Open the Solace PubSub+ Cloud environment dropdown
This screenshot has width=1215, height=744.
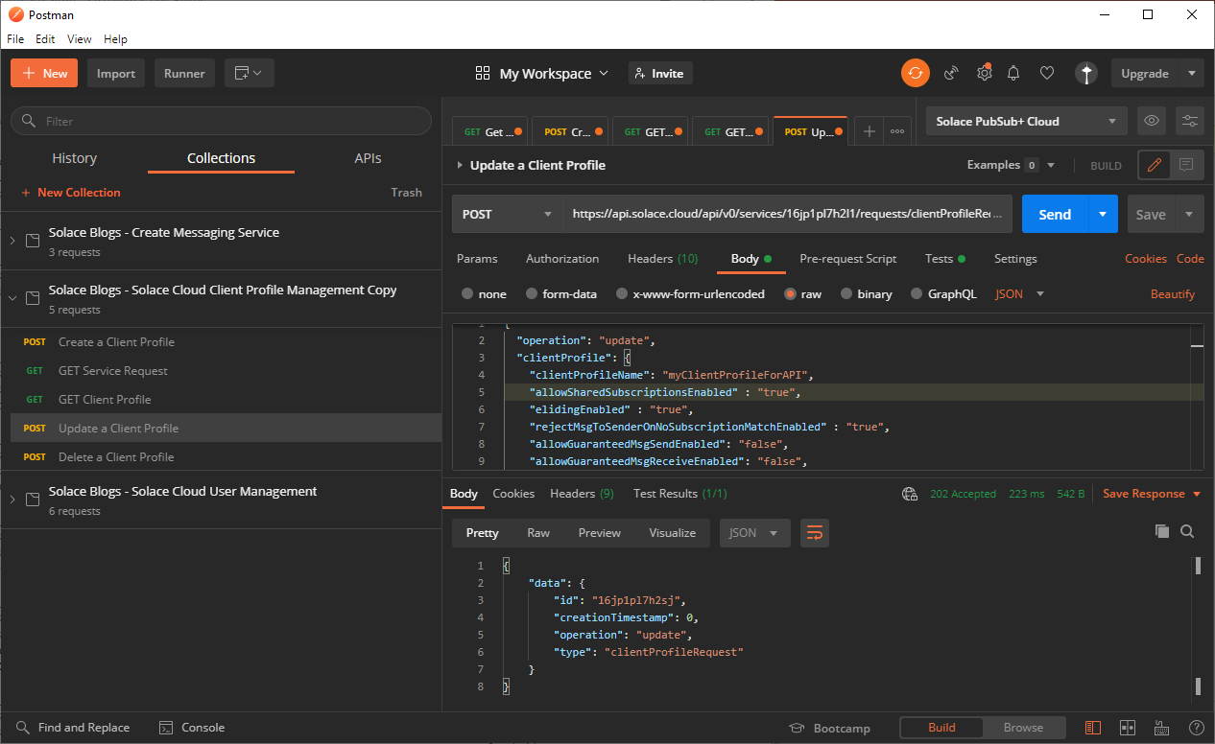click(1026, 121)
